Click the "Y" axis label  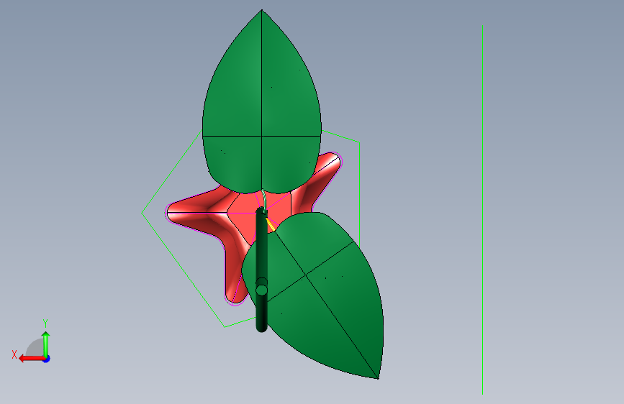tap(45, 323)
